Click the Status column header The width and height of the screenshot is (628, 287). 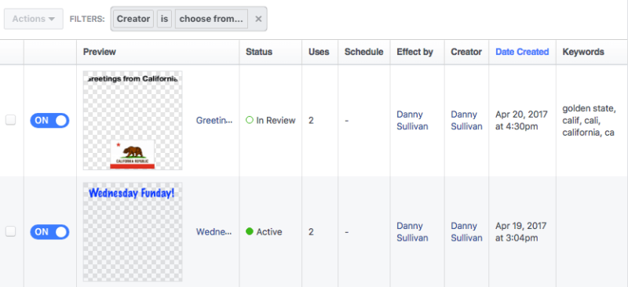tap(259, 52)
